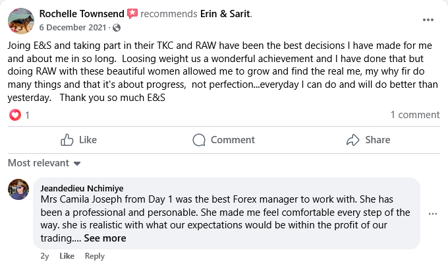Open comment options three-dot menu
This screenshot has height=262, width=448.
point(433,214)
